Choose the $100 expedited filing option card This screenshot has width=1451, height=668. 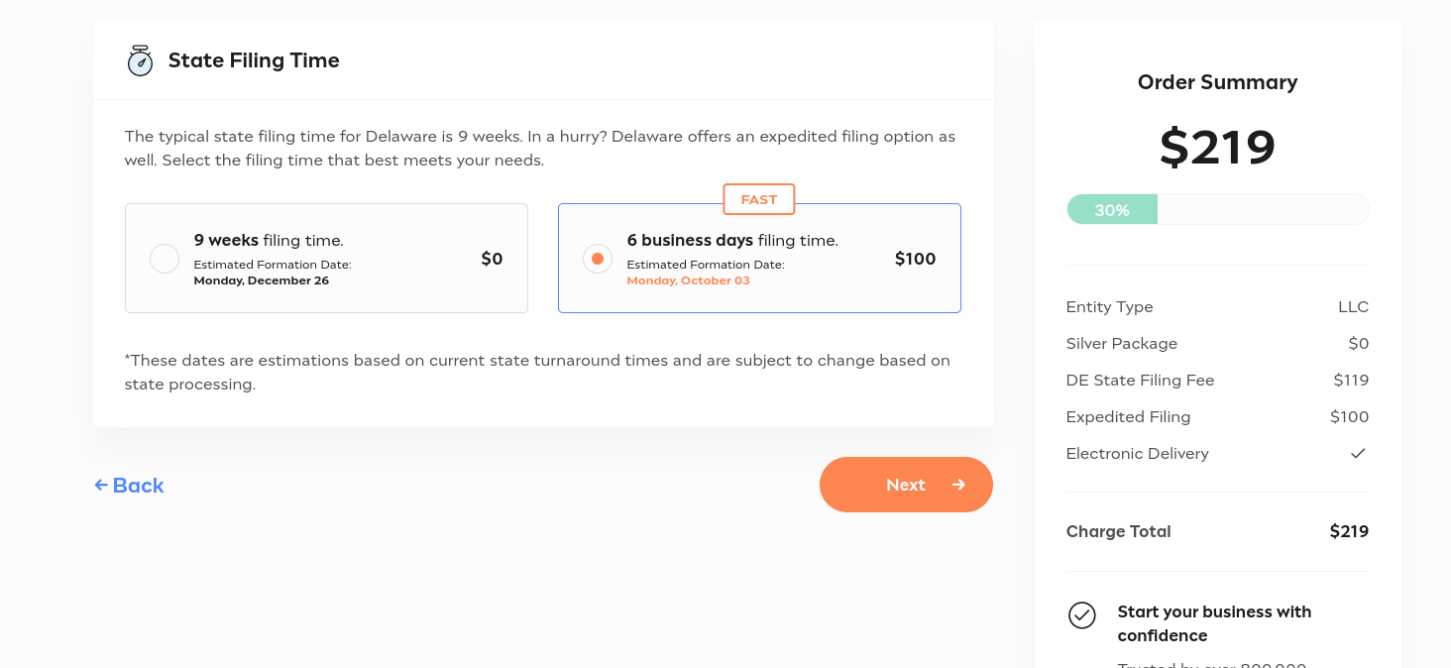point(759,259)
